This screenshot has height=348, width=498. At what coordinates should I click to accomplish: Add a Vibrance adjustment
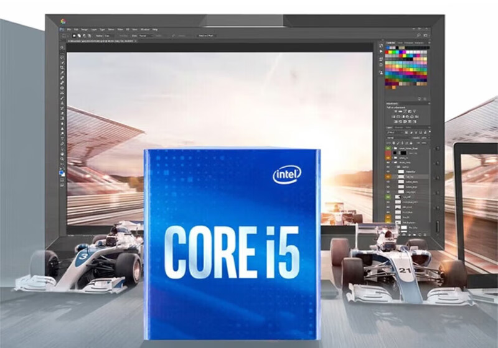point(414,112)
